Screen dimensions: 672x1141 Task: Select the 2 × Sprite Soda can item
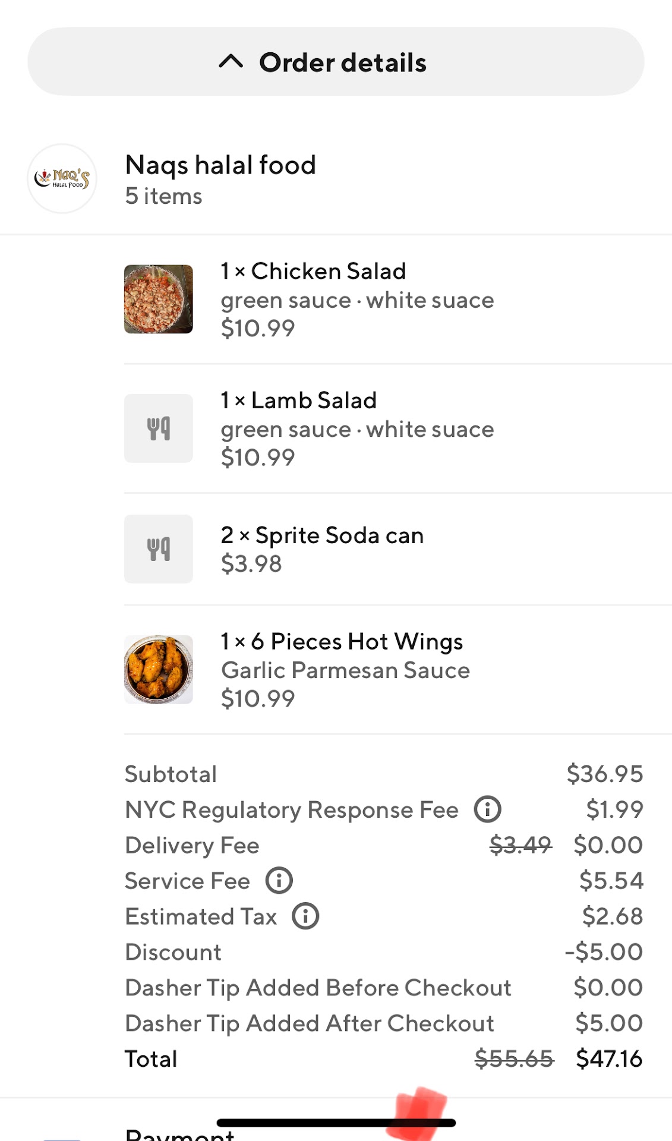(x=322, y=535)
